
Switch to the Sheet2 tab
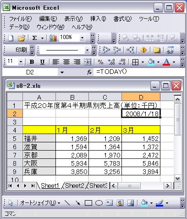75,185
